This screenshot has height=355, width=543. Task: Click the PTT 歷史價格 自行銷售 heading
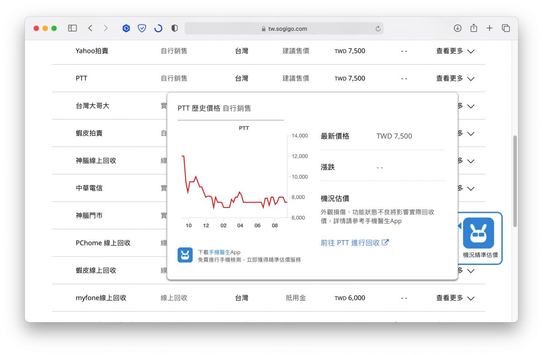214,108
